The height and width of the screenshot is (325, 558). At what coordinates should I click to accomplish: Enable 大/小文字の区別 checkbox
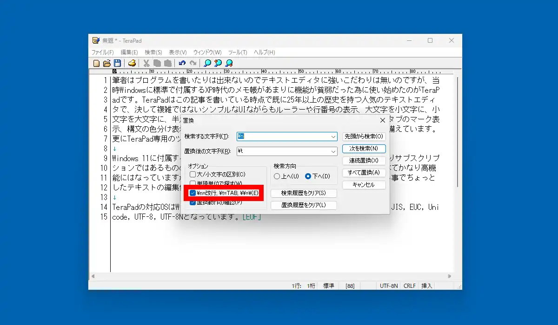tap(193, 174)
